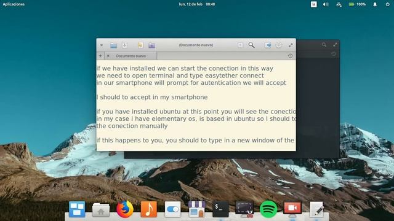
Task: Open the screen recorder camera icon in dock
Action: tap(292, 209)
